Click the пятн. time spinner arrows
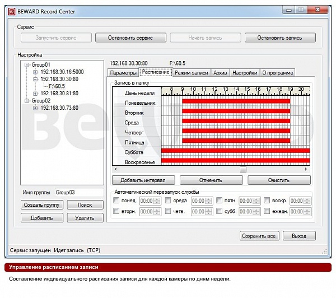 click(x=256, y=201)
